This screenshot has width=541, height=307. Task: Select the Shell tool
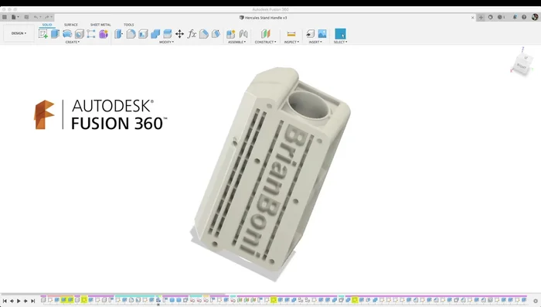pos(143,34)
